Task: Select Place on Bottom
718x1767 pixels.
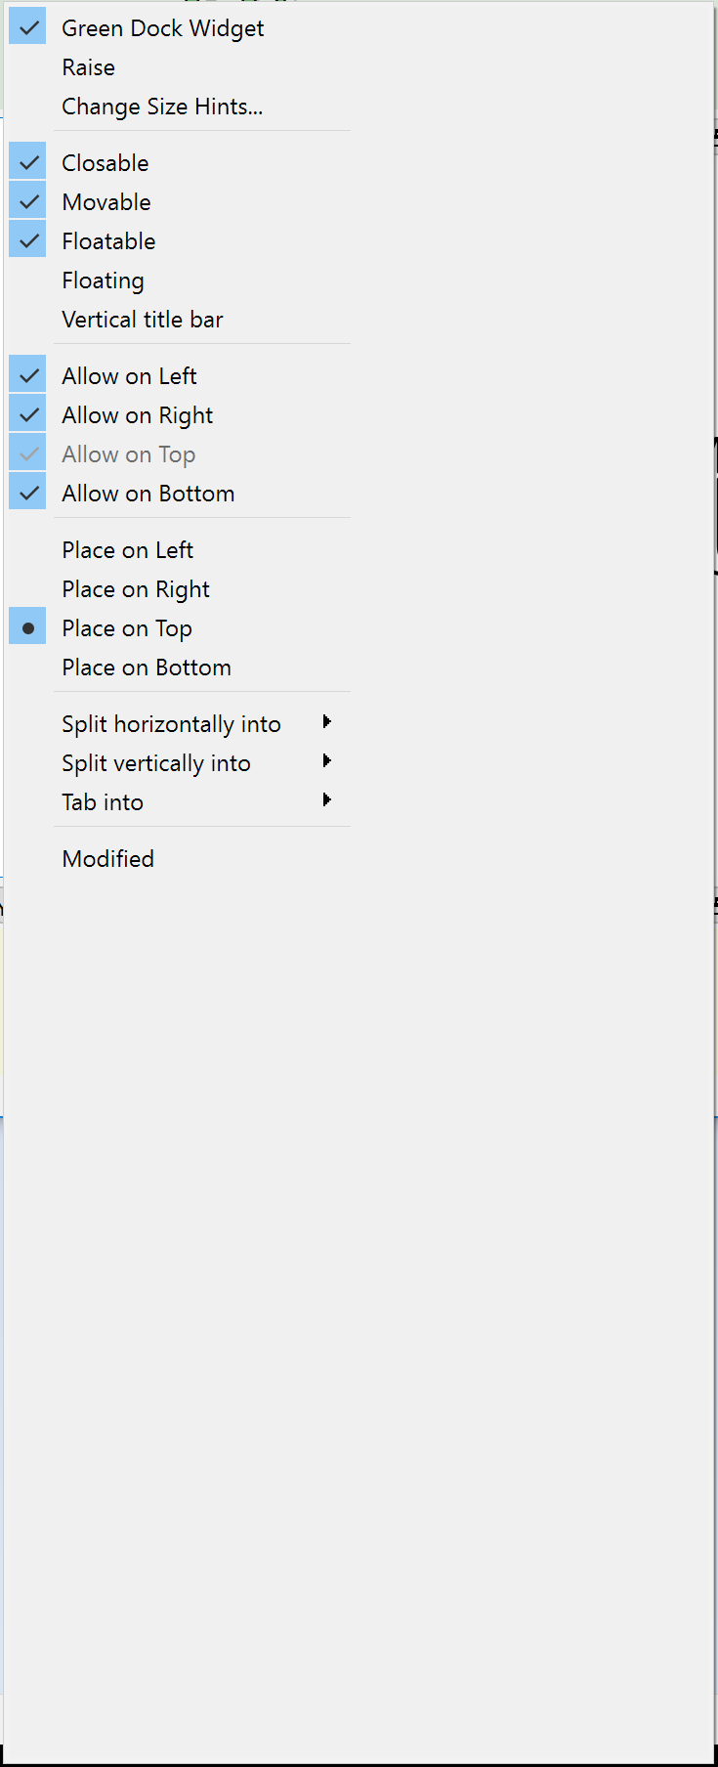Action: point(147,668)
